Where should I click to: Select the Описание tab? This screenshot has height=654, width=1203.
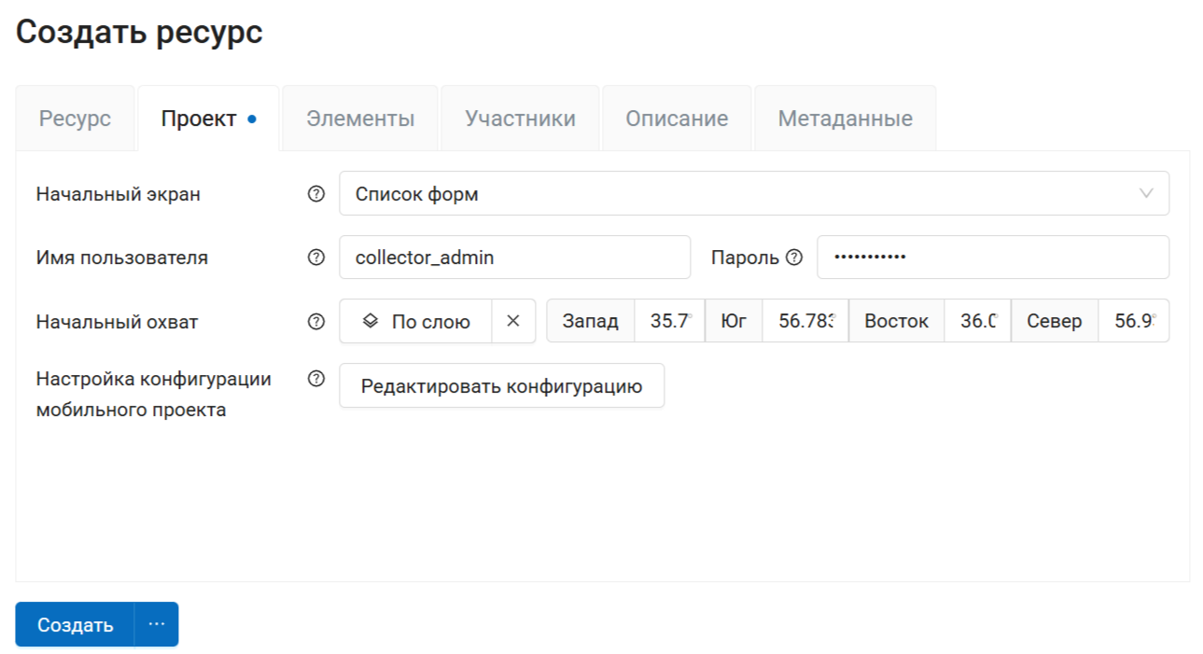pos(677,118)
